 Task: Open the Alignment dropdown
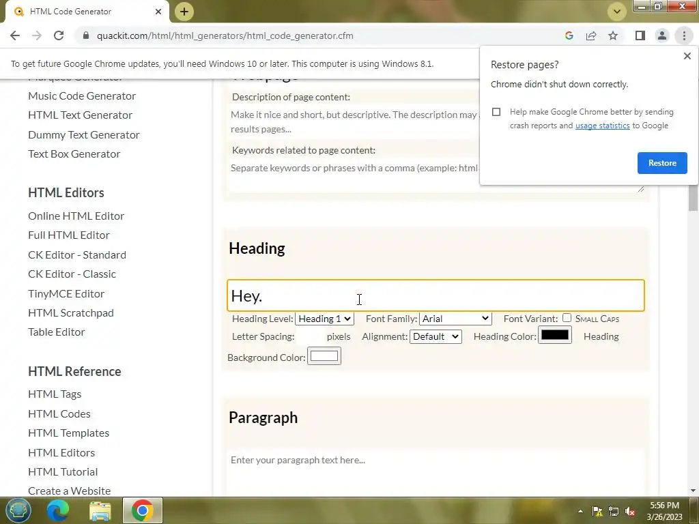[x=436, y=336]
